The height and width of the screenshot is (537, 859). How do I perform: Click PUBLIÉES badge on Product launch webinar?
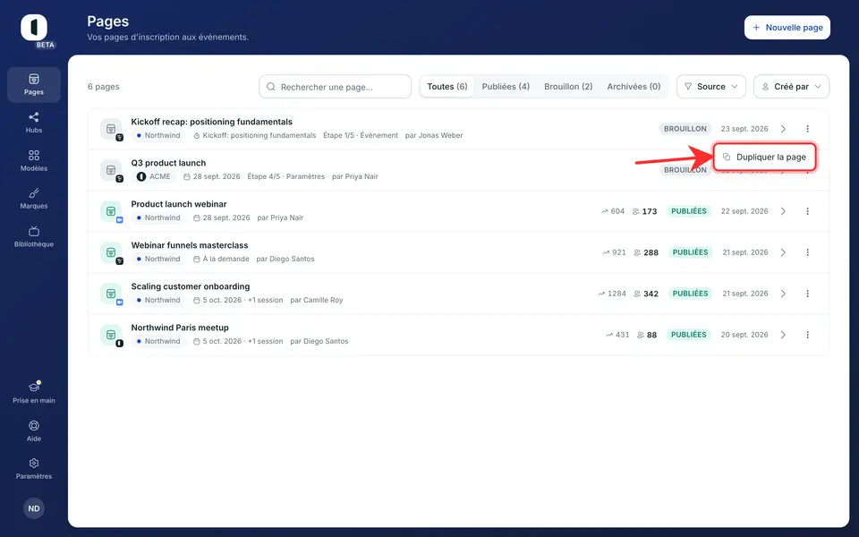[689, 211]
